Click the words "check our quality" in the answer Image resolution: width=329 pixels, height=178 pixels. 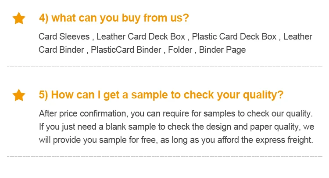click(x=282, y=113)
